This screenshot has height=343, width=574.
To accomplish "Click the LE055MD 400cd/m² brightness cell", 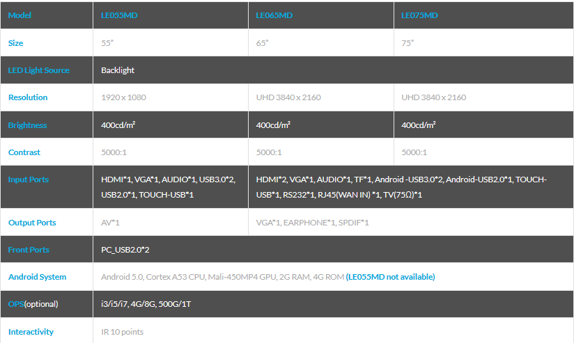I will point(118,125).
